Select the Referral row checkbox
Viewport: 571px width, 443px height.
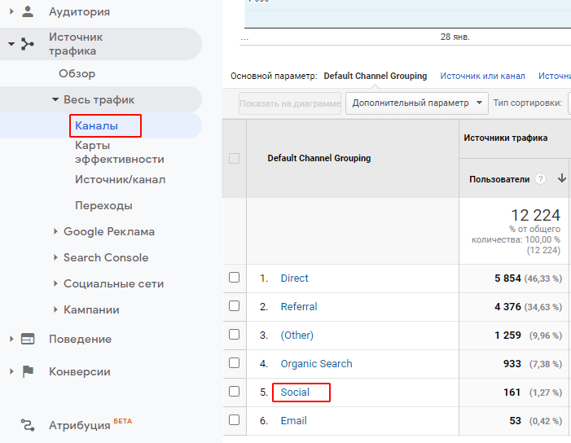pos(234,305)
